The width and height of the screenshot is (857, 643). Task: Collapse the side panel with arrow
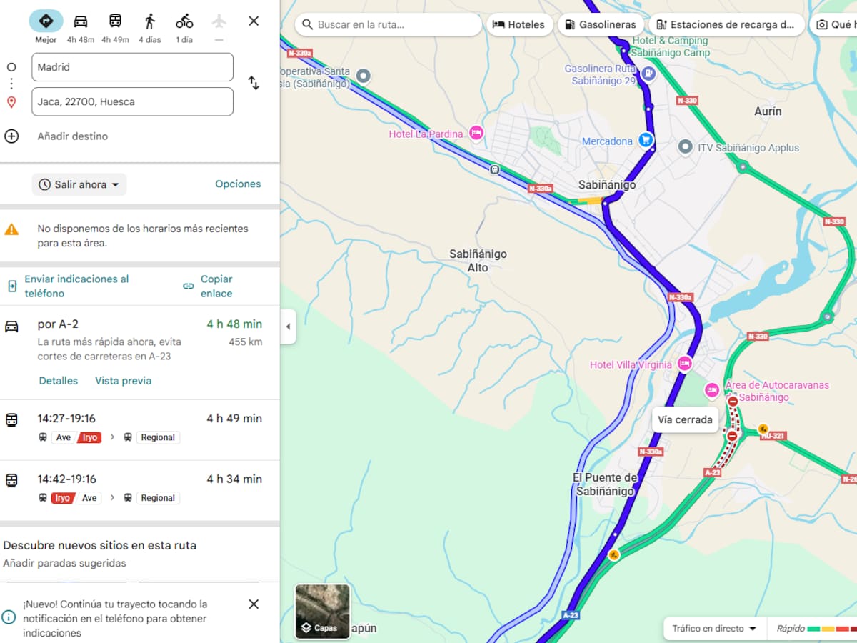point(288,327)
